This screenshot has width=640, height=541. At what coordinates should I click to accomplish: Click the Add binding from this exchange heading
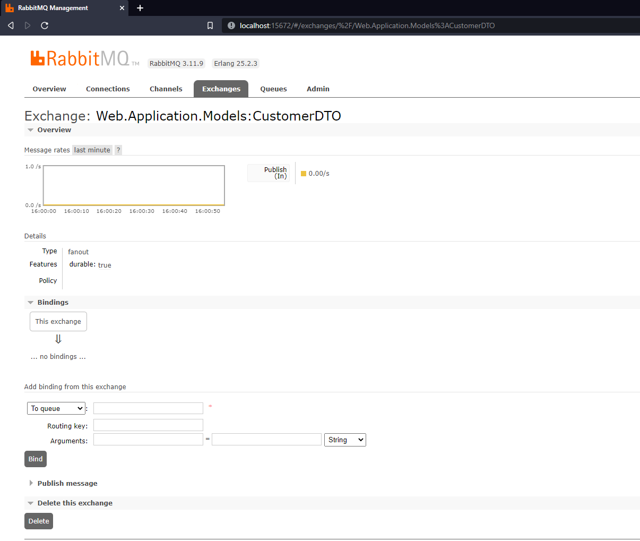coord(75,387)
